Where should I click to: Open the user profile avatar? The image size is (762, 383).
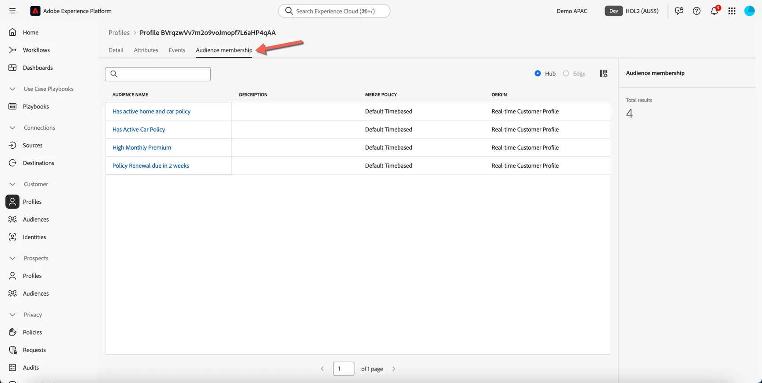750,11
